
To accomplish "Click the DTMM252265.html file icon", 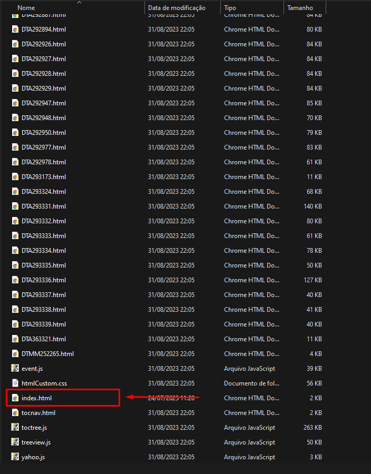I will click(15, 354).
